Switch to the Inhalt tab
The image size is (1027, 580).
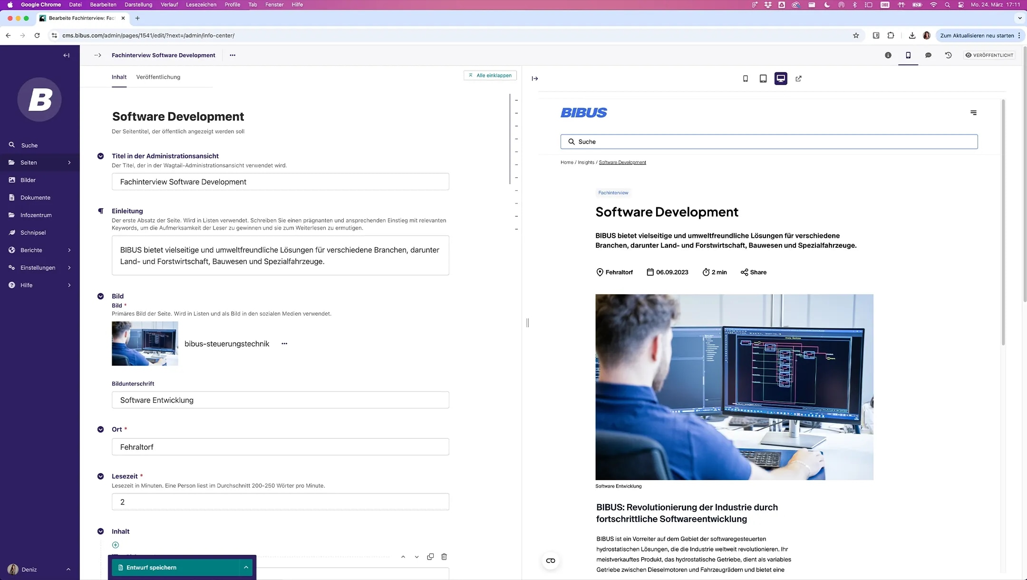point(119,77)
